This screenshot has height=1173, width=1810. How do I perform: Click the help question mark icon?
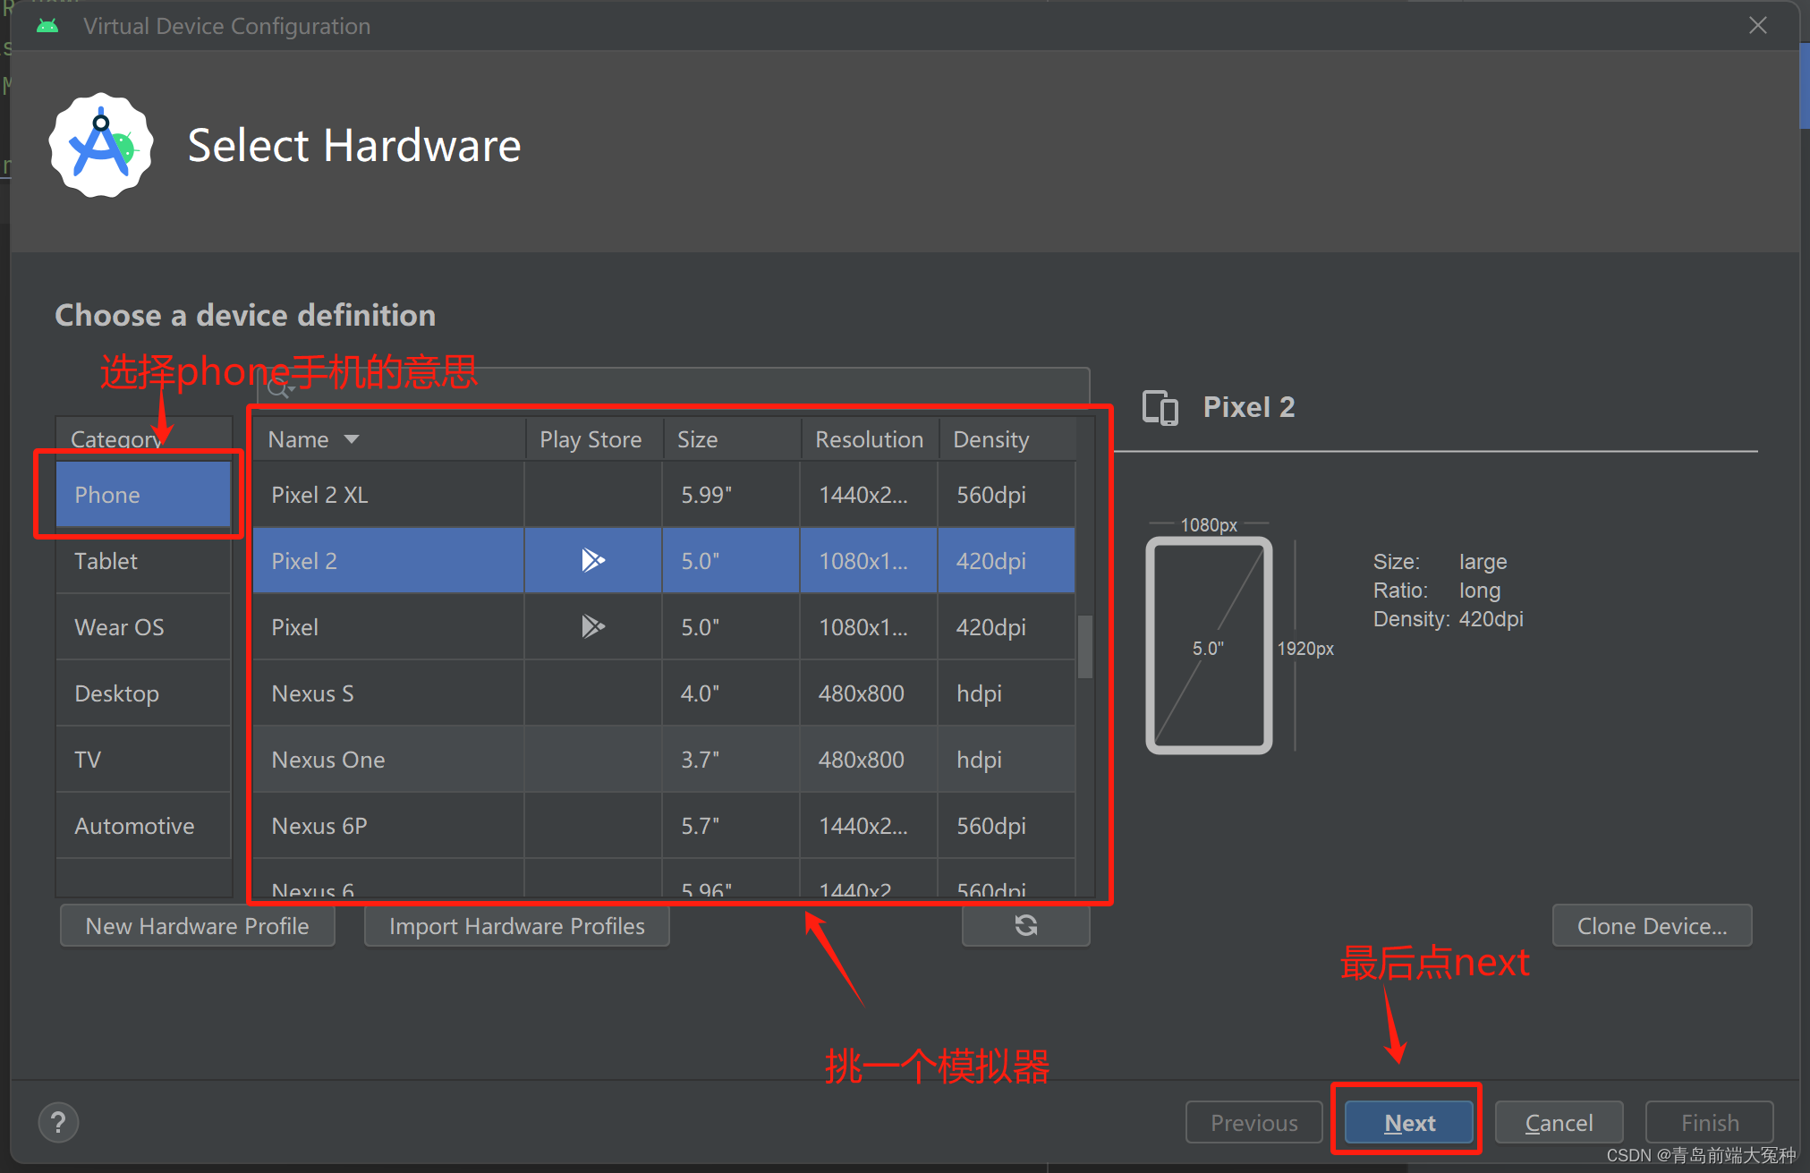58,1122
